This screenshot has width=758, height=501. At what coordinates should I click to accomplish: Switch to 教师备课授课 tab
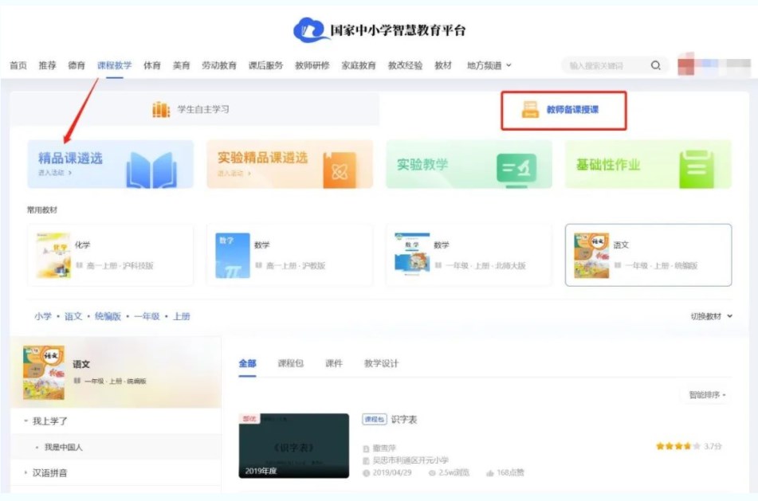click(564, 110)
